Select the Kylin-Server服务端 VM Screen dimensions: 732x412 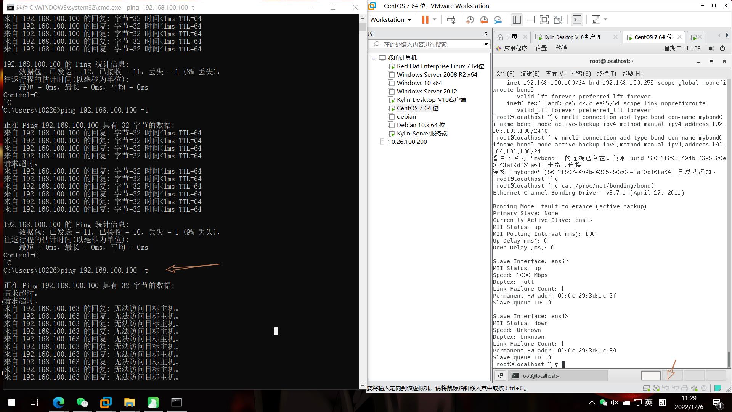click(422, 134)
